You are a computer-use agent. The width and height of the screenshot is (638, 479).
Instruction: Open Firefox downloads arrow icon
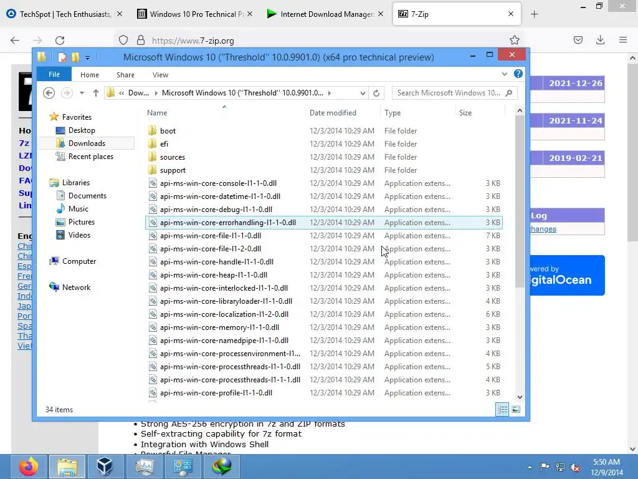click(600, 40)
